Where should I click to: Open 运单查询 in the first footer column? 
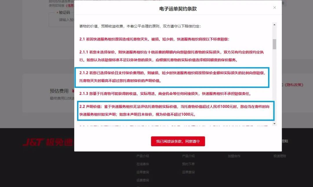point(143,172)
